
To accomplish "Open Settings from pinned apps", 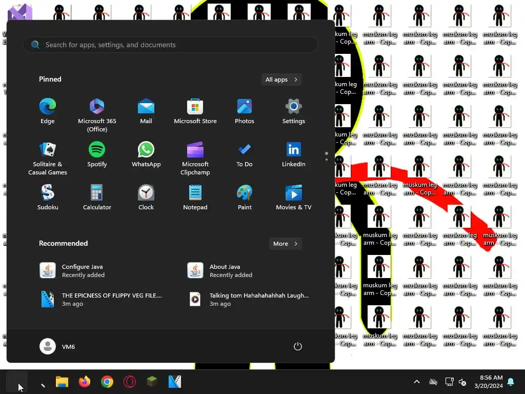I will (294, 111).
